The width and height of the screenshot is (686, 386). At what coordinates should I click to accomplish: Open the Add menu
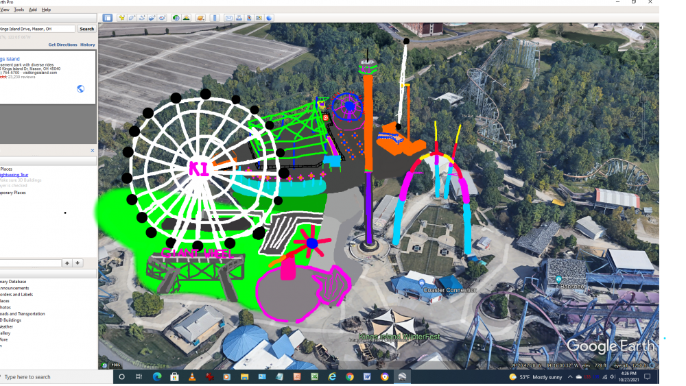pos(33,10)
